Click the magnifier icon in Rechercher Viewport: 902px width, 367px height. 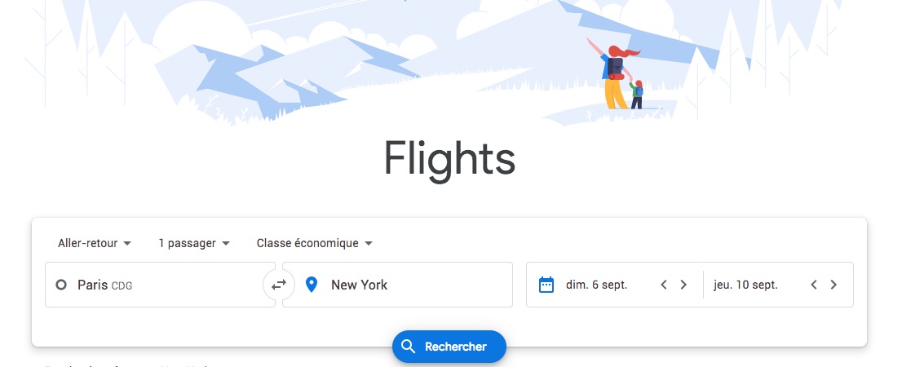click(x=409, y=347)
